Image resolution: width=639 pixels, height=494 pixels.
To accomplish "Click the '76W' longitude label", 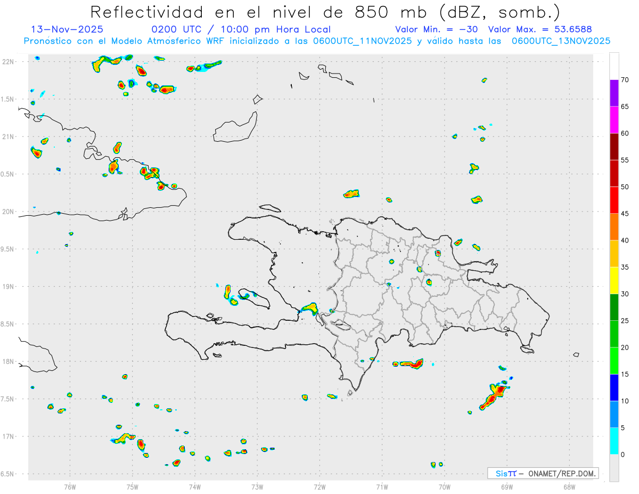I will click(70, 487).
